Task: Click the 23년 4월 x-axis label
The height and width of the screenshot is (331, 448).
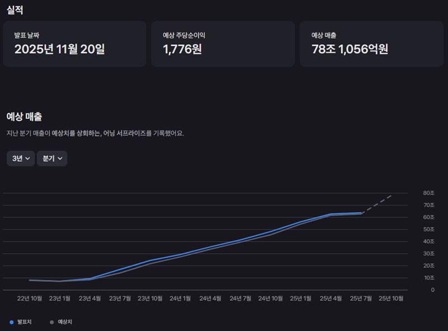Action: click(90, 299)
